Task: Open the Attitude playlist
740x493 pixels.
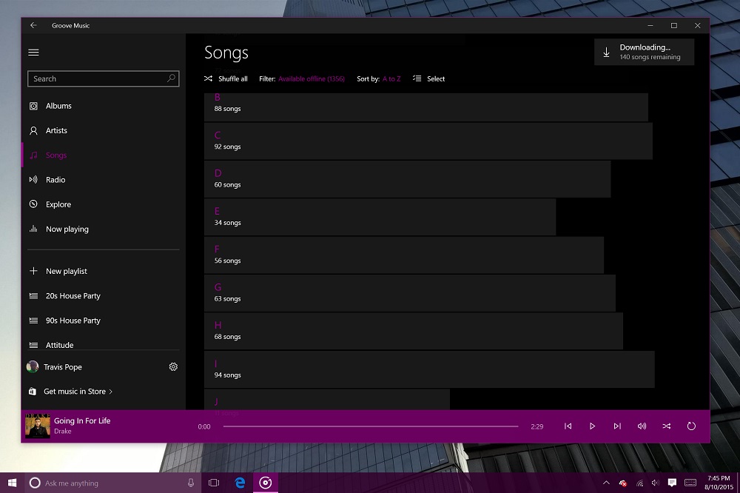Action: [103, 345]
